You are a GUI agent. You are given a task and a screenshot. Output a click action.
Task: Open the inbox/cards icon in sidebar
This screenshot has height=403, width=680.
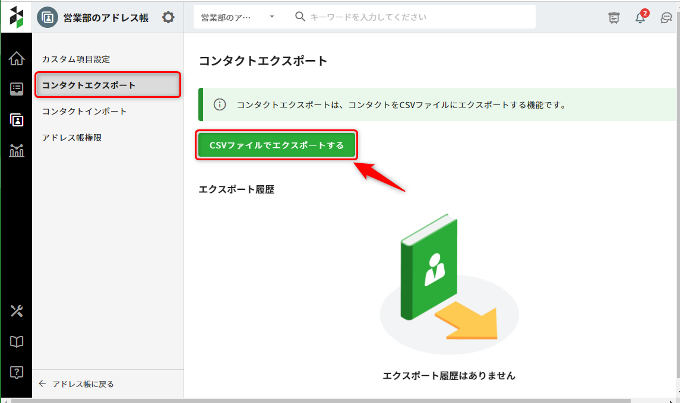tap(17, 89)
